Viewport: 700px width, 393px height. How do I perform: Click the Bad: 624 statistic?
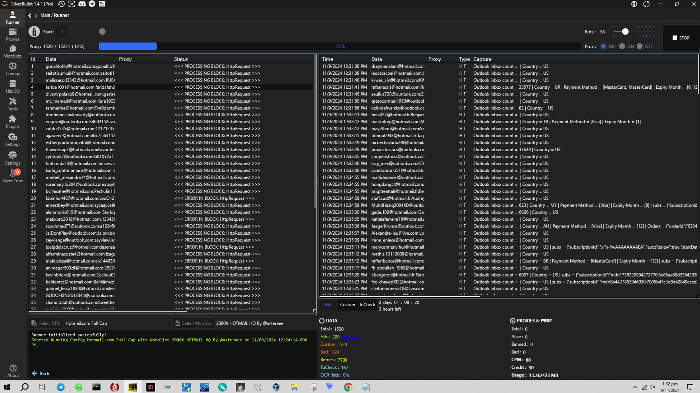(x=330, y=352)
